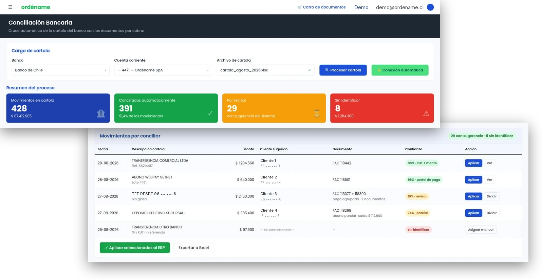Open Carro de documentos cart
542x279 pixels.
[x=321, y=7]
